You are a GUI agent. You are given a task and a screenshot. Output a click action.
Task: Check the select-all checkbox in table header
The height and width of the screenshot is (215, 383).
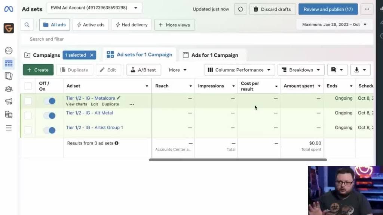(28, 86)
